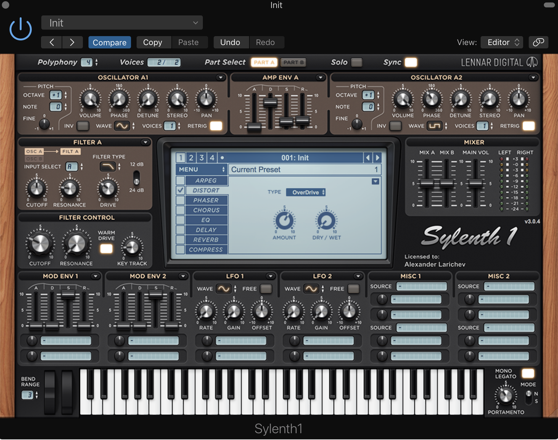Click the Mix A fader
The width and height of the screenshot is (558, 440).
point(427,183)
